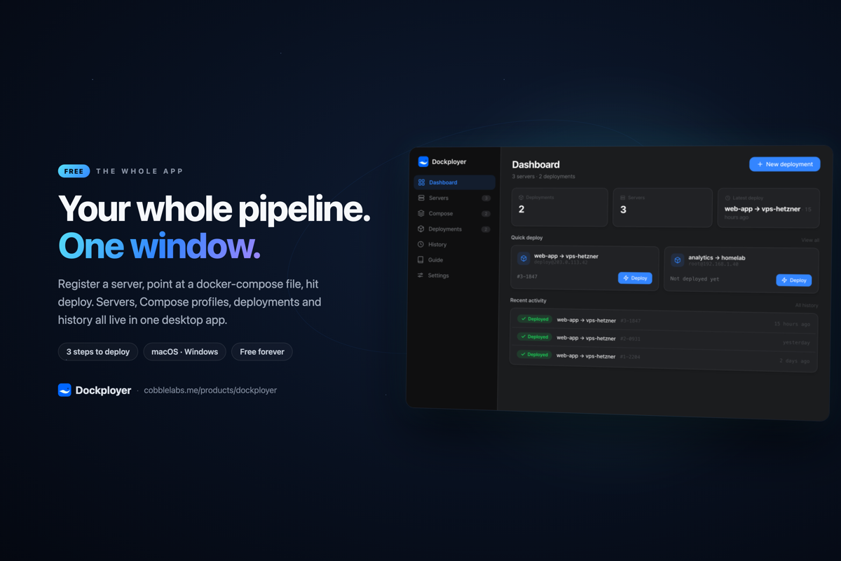Deploy web-app to vps-hetzner
Screen dimensions: 841x561
click(635, 278)
